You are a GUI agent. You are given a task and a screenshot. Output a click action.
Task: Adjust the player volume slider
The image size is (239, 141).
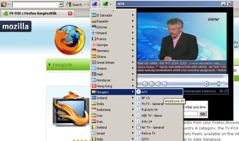tap(219, 84)
